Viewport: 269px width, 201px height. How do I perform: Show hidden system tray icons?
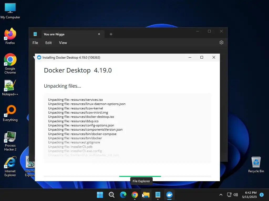[221, 195]
